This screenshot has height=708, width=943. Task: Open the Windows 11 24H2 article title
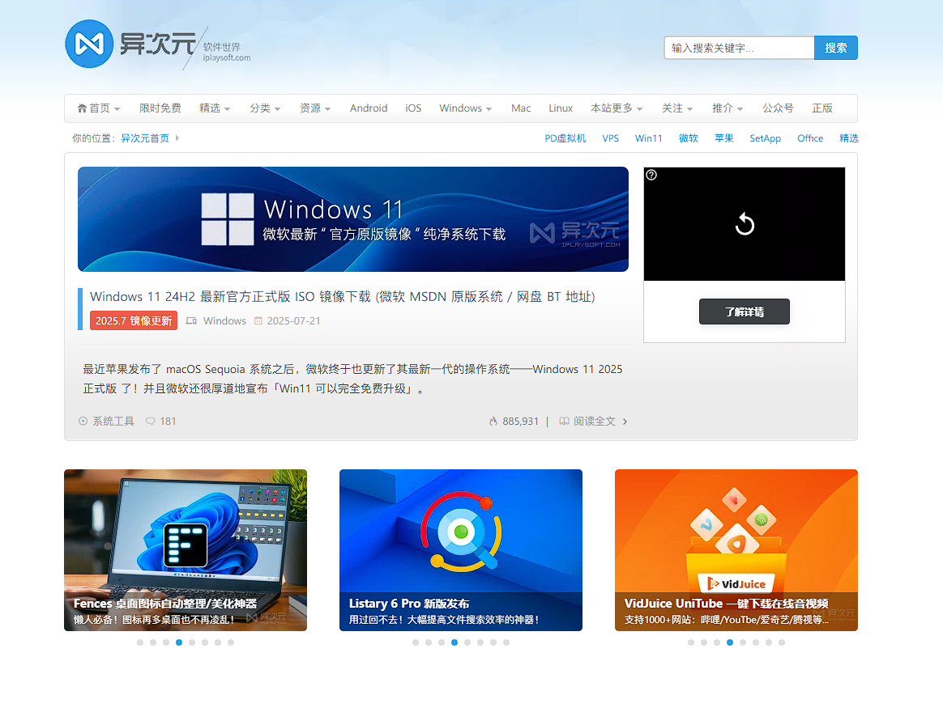pos(342,297)
